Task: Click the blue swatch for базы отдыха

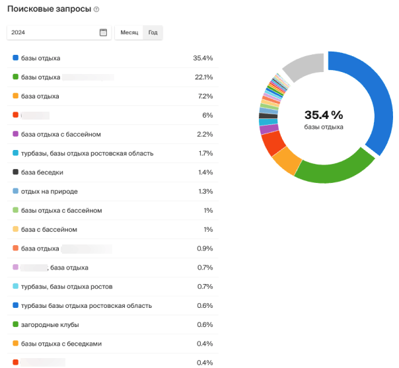Action: coord(15,58)
